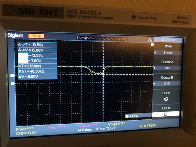Click the A->T = -13.59s readout

tap(37, 45)
